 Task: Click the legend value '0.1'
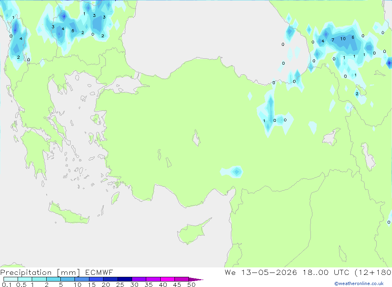click(7, 285)
